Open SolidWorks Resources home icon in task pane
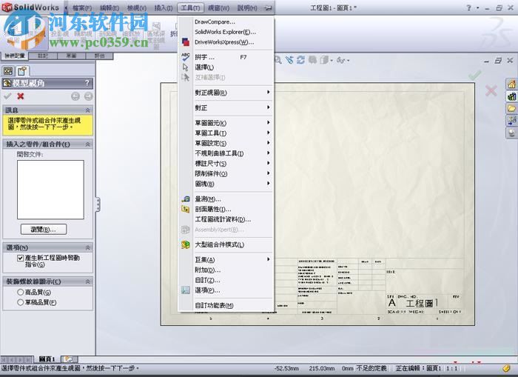Screen dimensions: 518x377 point(511,84)
